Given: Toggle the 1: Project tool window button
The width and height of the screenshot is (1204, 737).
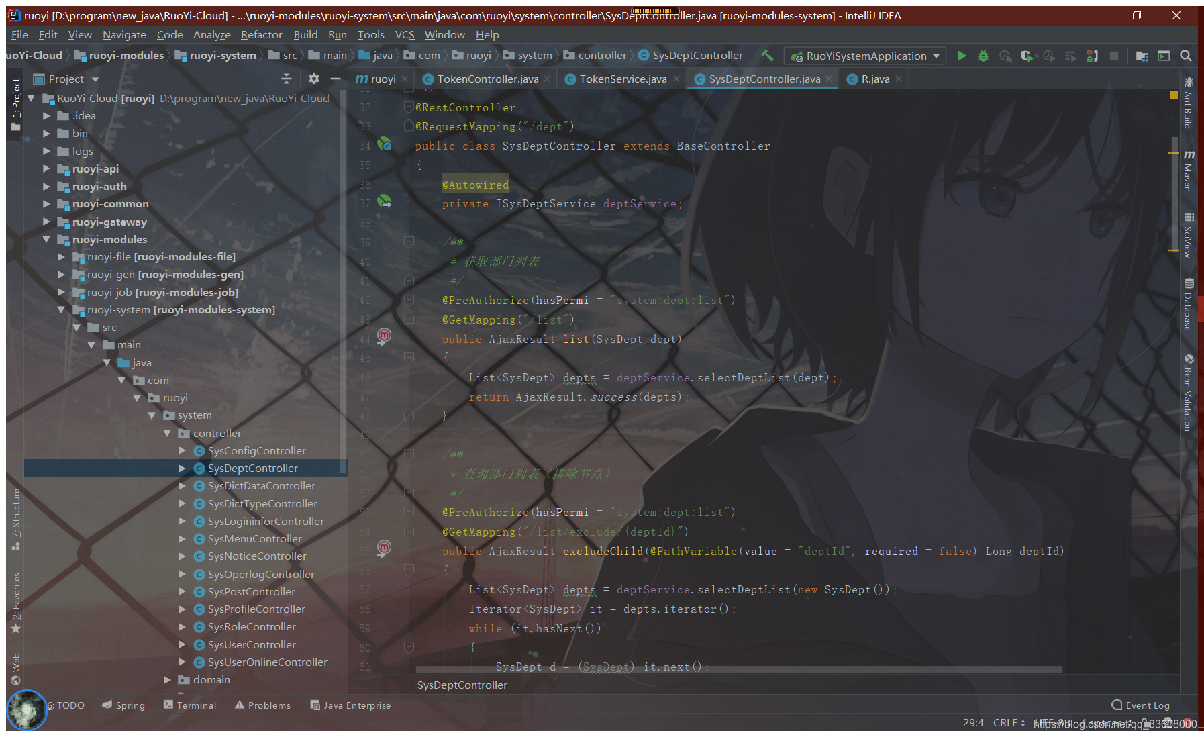Looking at the screenshot, I should click(16, 104).
